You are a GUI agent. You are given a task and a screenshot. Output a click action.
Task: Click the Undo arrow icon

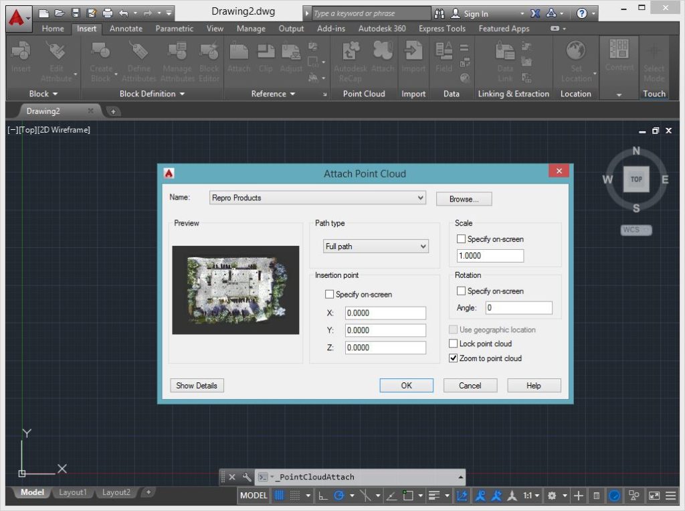tap(124, 13)
